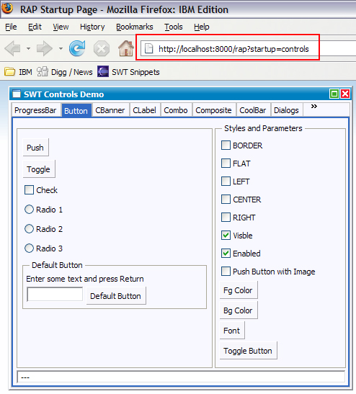Open the Forward history dropdown arrow
356x394 pixels.
tap(61, 48)
